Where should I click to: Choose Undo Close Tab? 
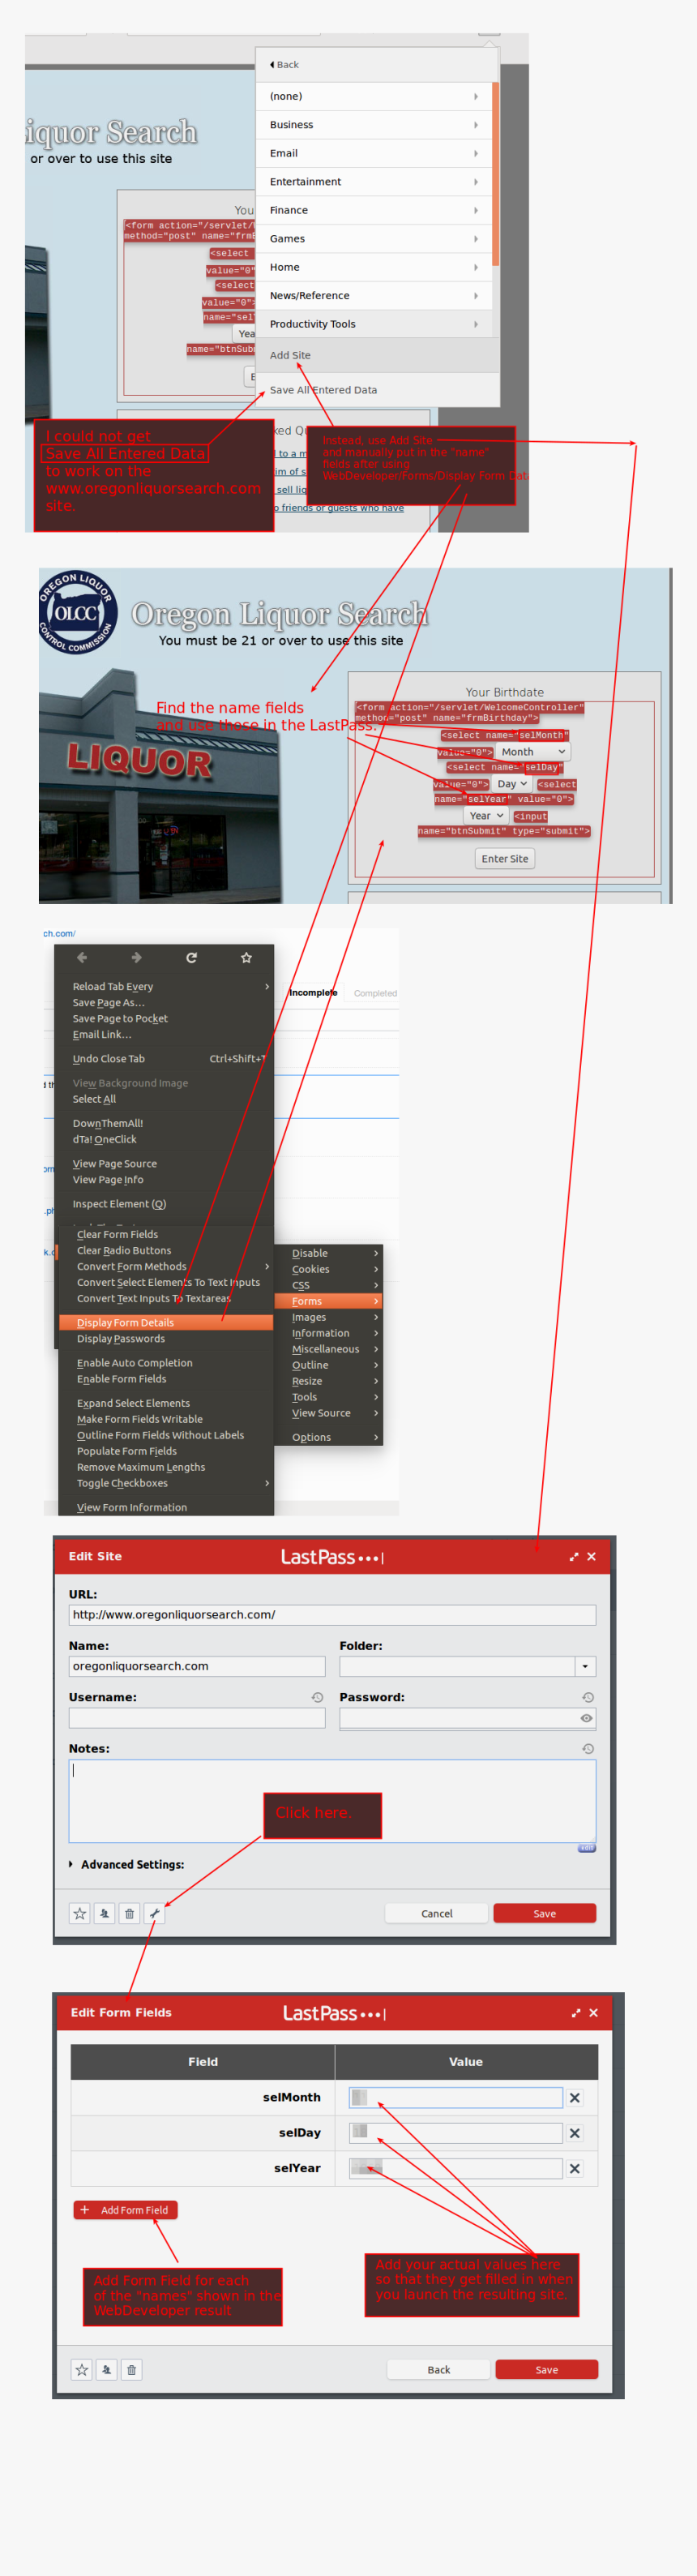point(164,1059)
